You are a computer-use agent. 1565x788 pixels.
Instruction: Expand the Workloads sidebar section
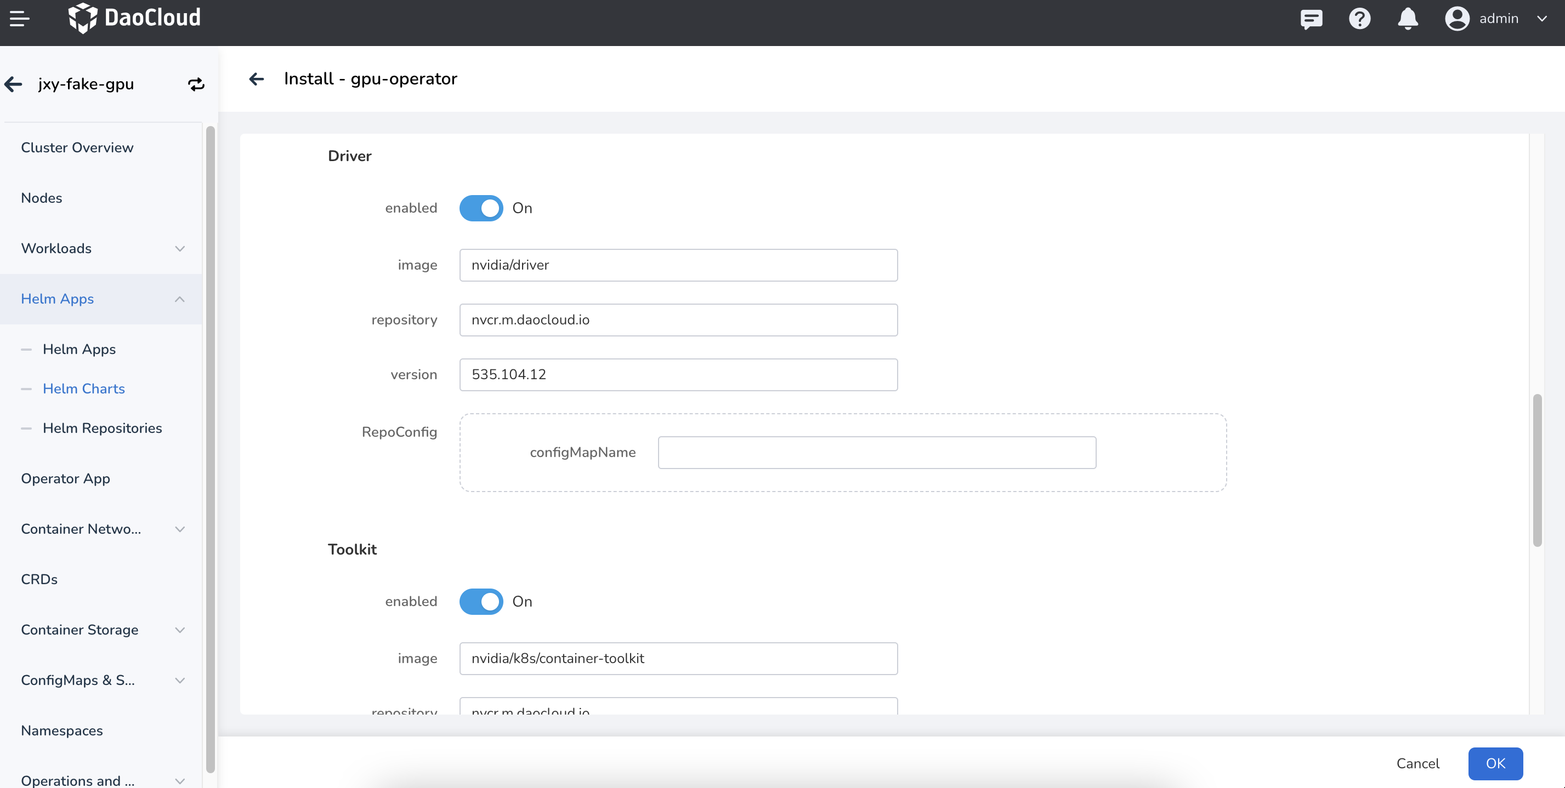[x=101, y=248]
